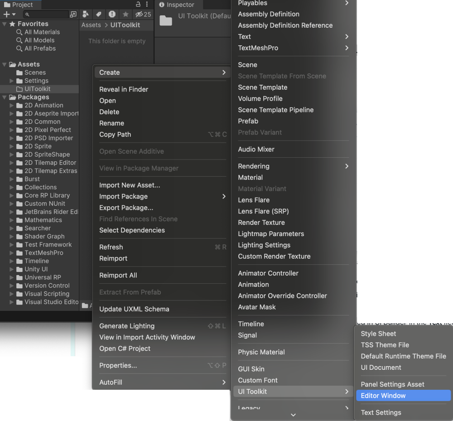Click the import log filter icon
Image resolution: width=453 pixels, height=421 pixels.
click(112, 14)
